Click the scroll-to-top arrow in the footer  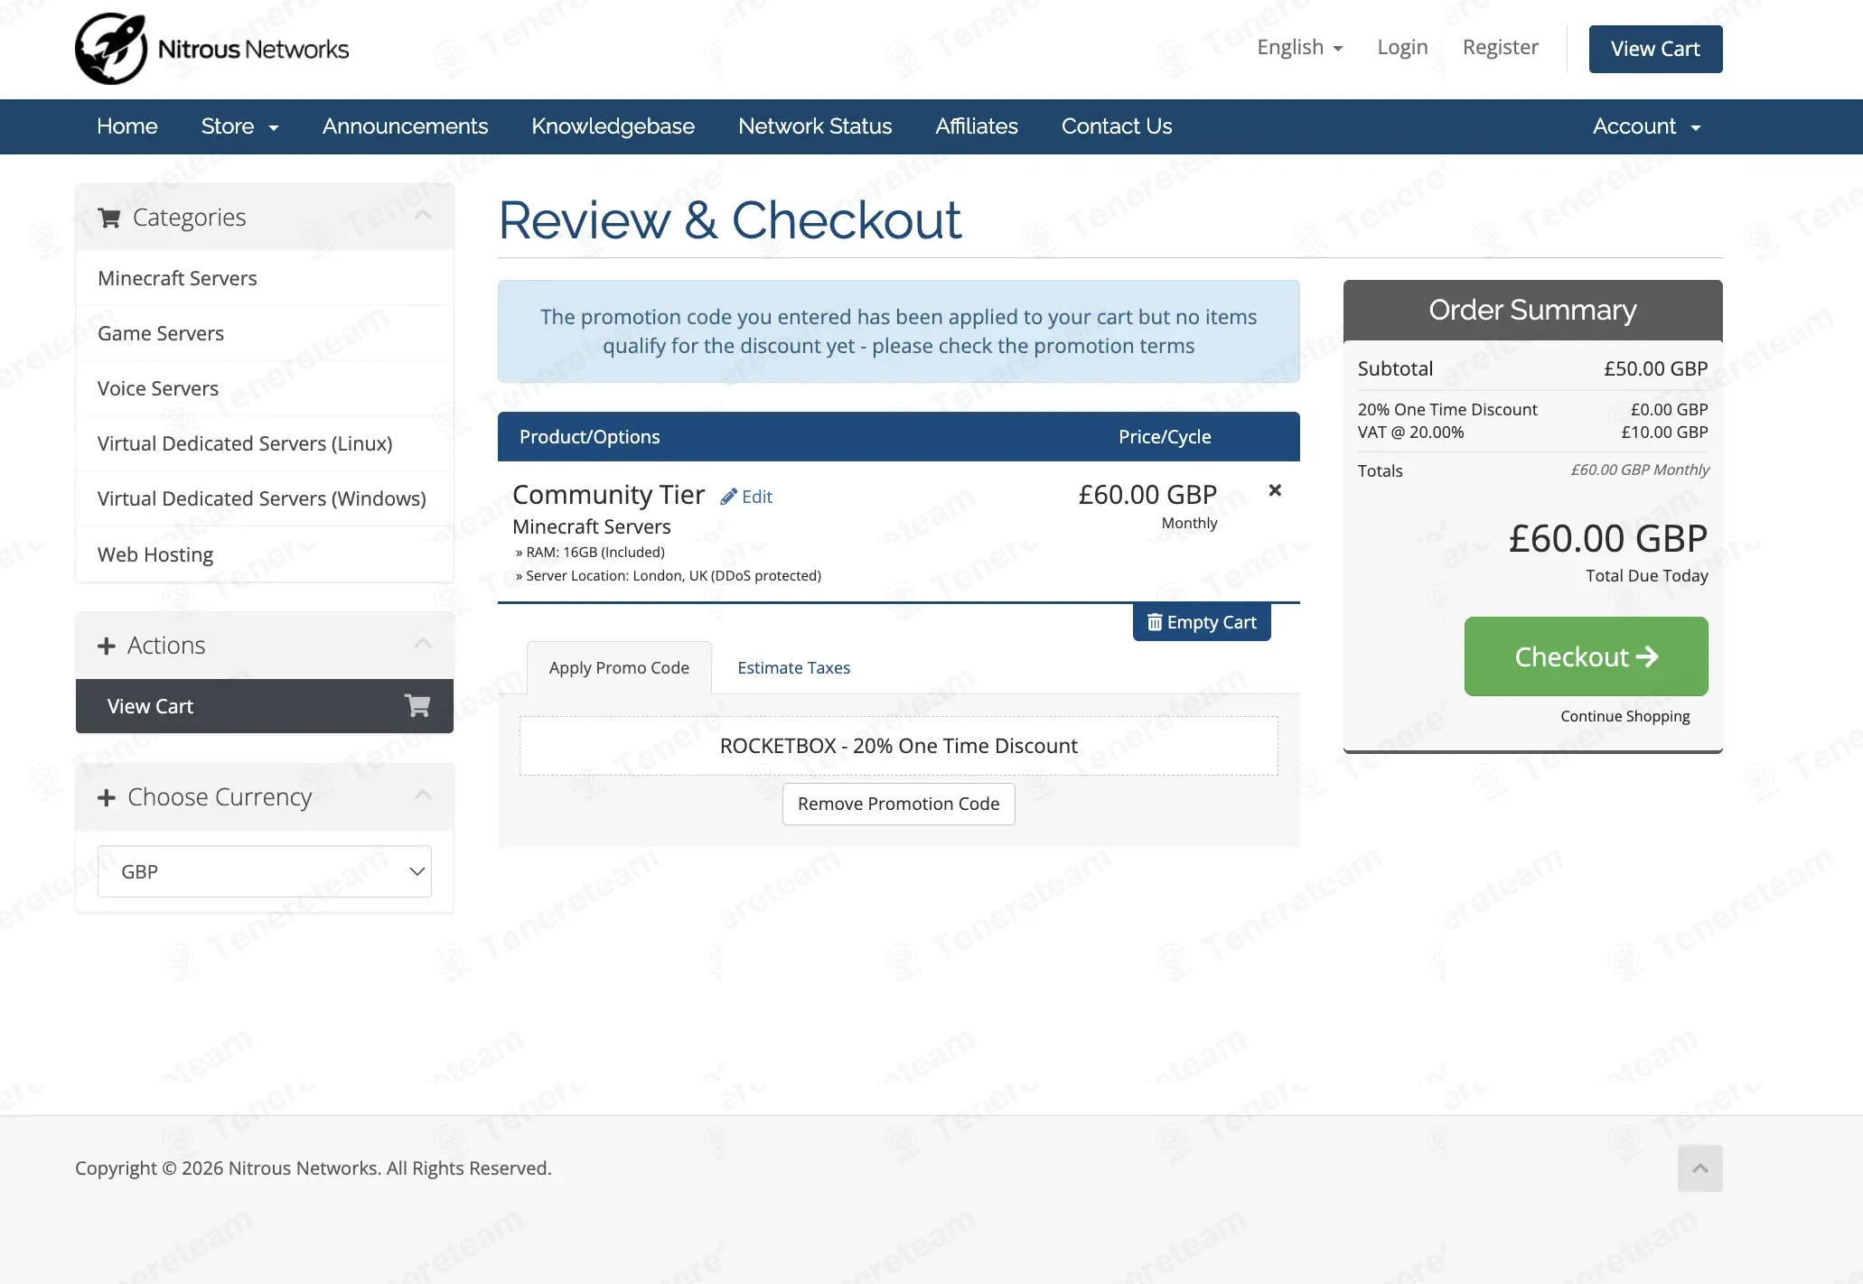[1700, 1168]
